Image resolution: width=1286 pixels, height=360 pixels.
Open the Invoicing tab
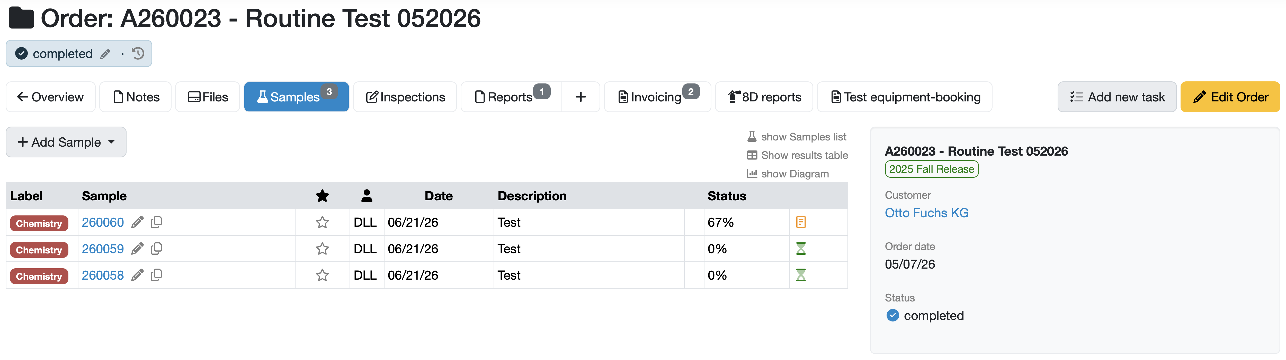(x=657, y=97)
